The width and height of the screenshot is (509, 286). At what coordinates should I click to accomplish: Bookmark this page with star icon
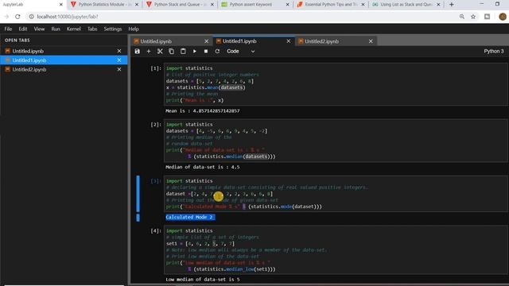(473, 17)
